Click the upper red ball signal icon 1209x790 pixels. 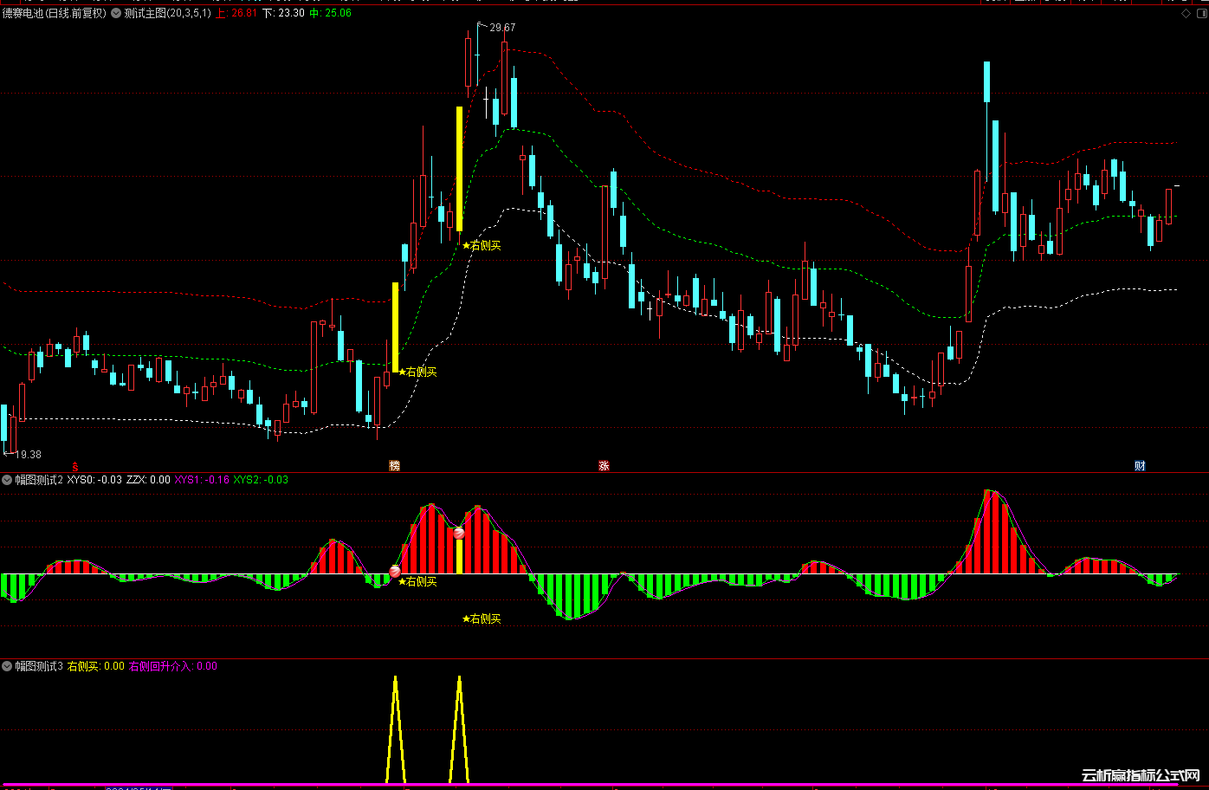[459, 534]
